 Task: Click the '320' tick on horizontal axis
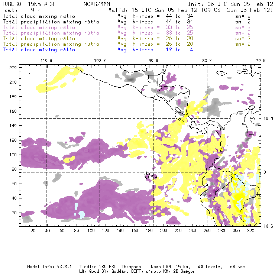tap(250, 231)
